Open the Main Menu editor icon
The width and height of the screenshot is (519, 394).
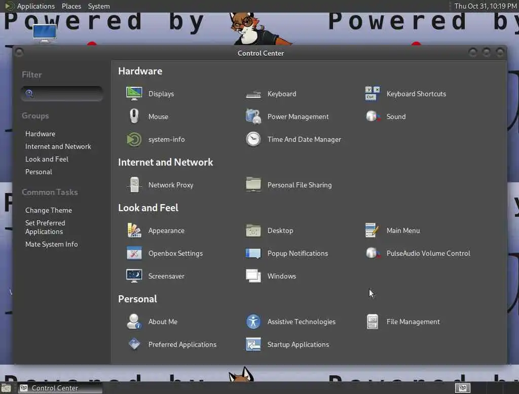(x=373, y=230)
